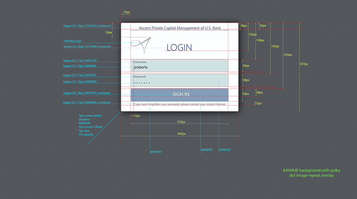The image size is (357, 199).
Task: Click the LOGIN heading text
Action: click(x=179, y=47)
